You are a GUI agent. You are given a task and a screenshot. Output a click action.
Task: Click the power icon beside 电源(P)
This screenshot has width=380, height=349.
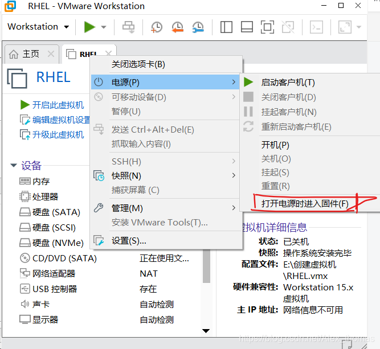tap(99, 82)
